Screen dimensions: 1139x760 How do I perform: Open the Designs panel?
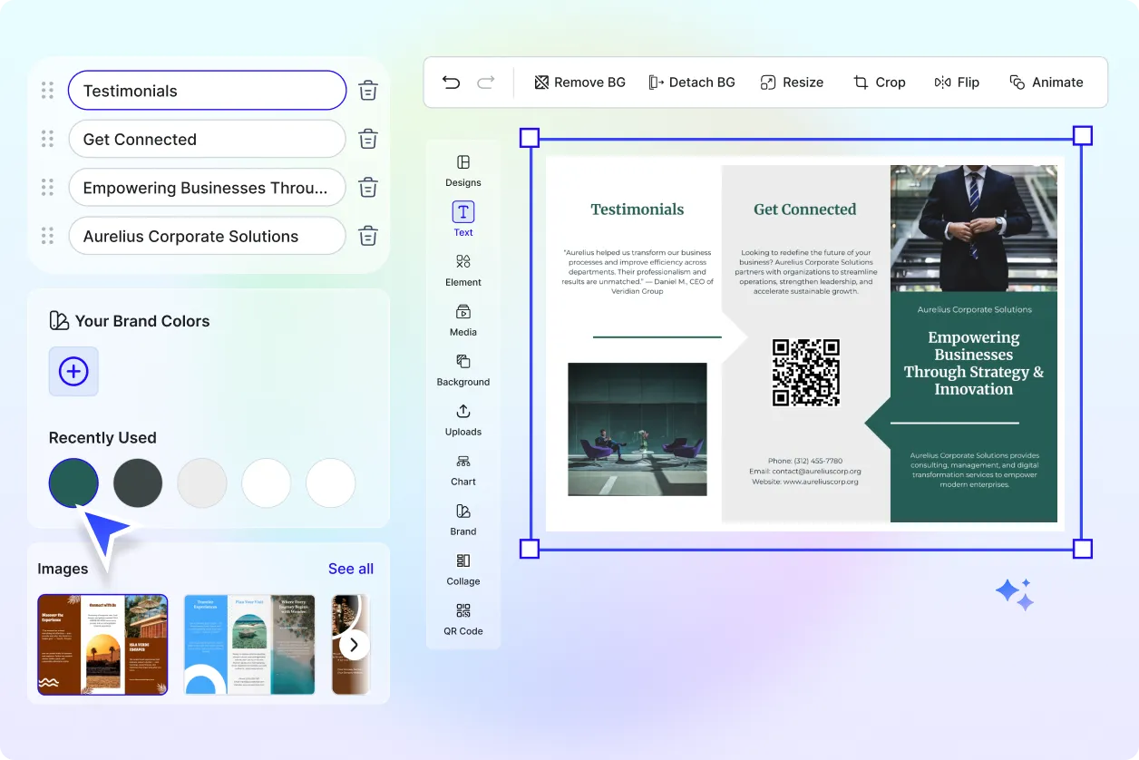pos(462,171)
